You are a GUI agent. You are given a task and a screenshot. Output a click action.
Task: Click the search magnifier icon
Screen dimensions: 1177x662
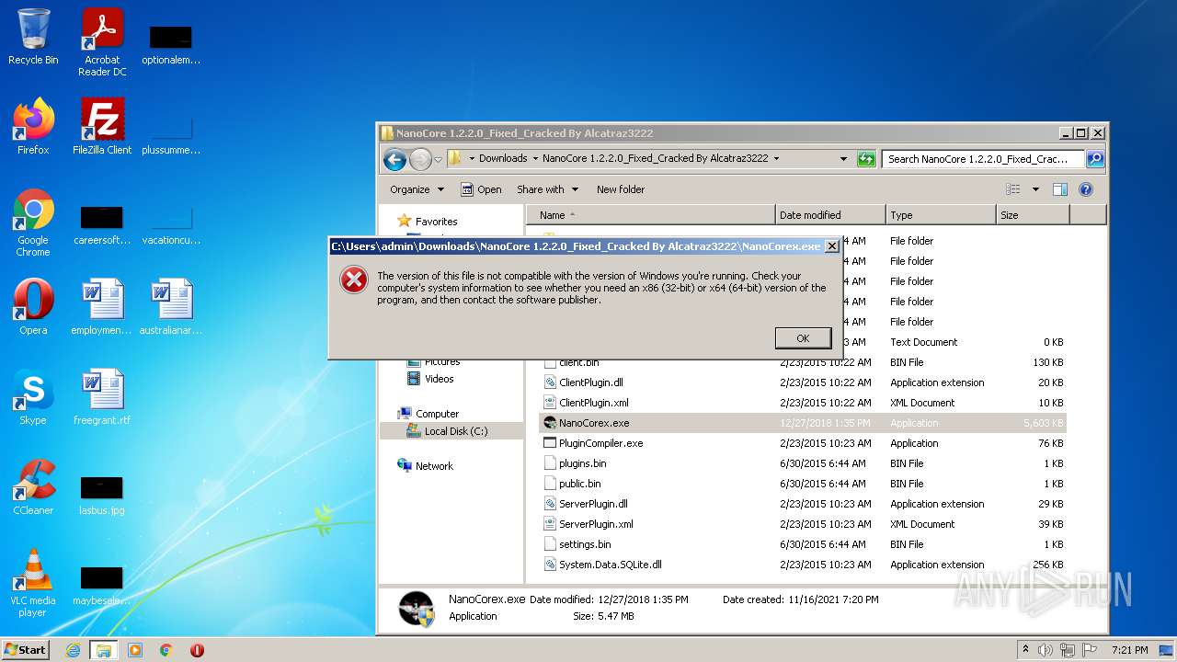(1094, 159)
